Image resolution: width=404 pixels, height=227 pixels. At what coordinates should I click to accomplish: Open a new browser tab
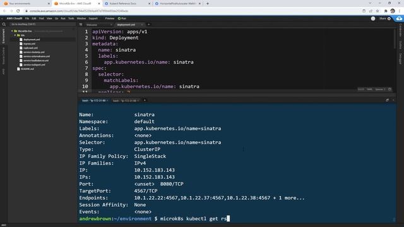(208, 4)
